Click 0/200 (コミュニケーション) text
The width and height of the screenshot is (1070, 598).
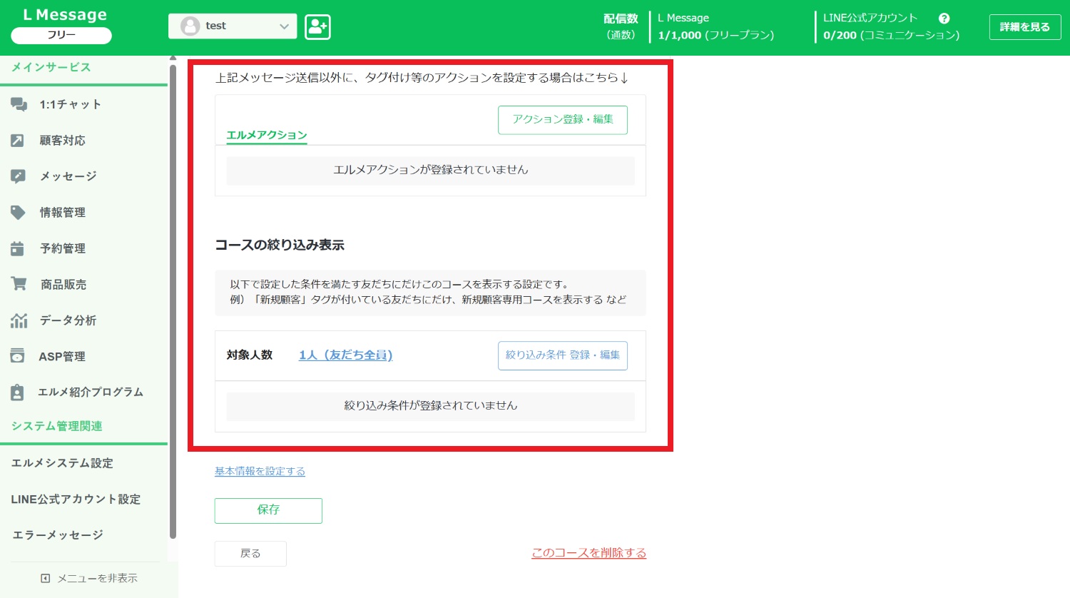click(891, 35)
